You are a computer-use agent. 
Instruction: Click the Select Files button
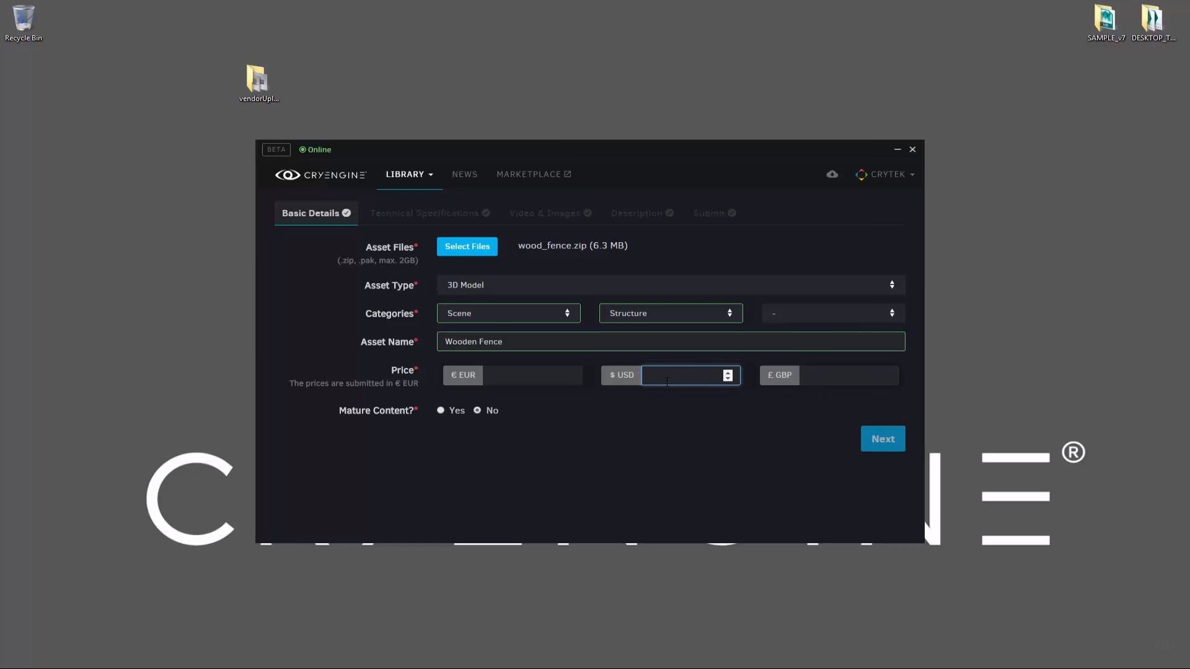pos(467,246)
